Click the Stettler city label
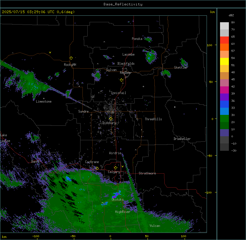The image size is (246, 240). click(181, 68)
